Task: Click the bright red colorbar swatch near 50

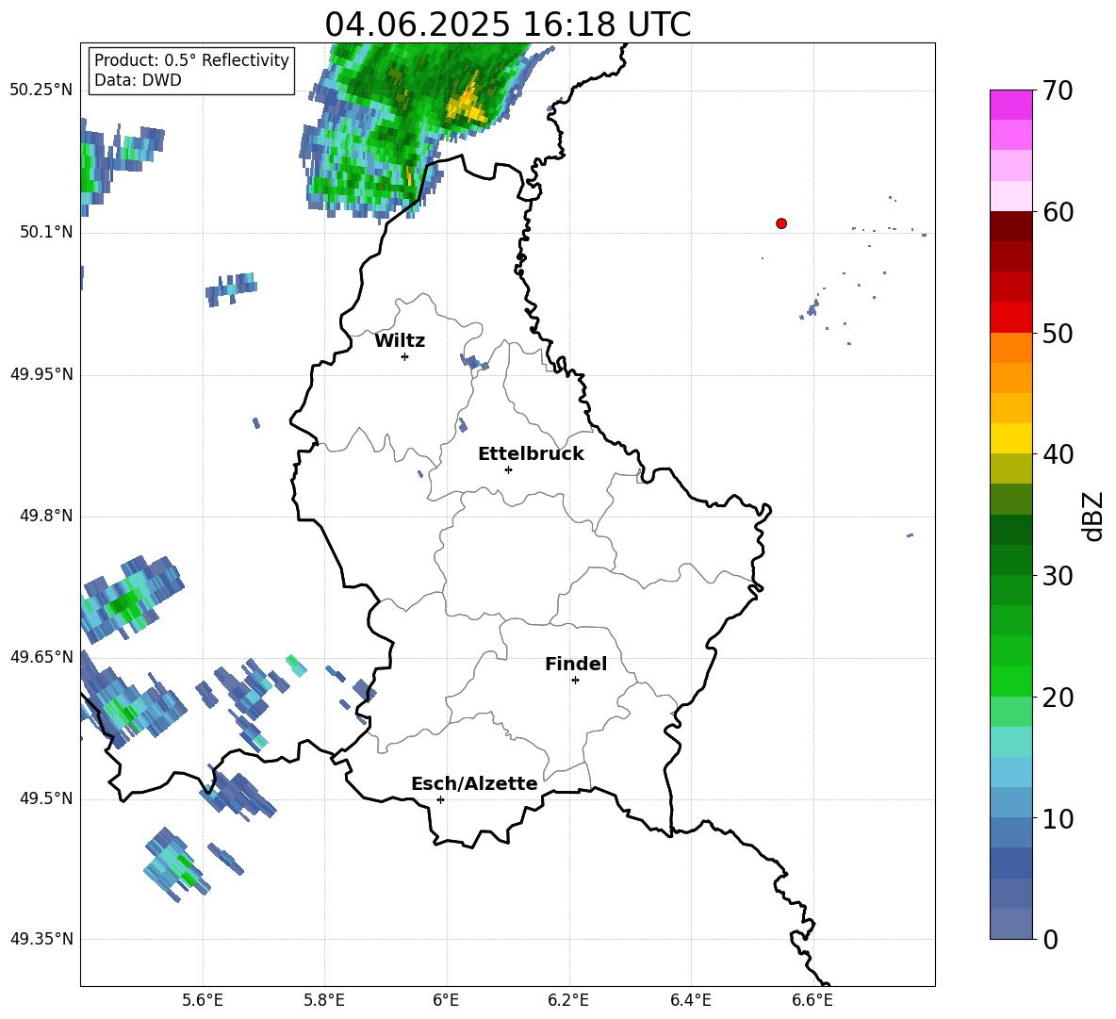Action: point(1010,318)
